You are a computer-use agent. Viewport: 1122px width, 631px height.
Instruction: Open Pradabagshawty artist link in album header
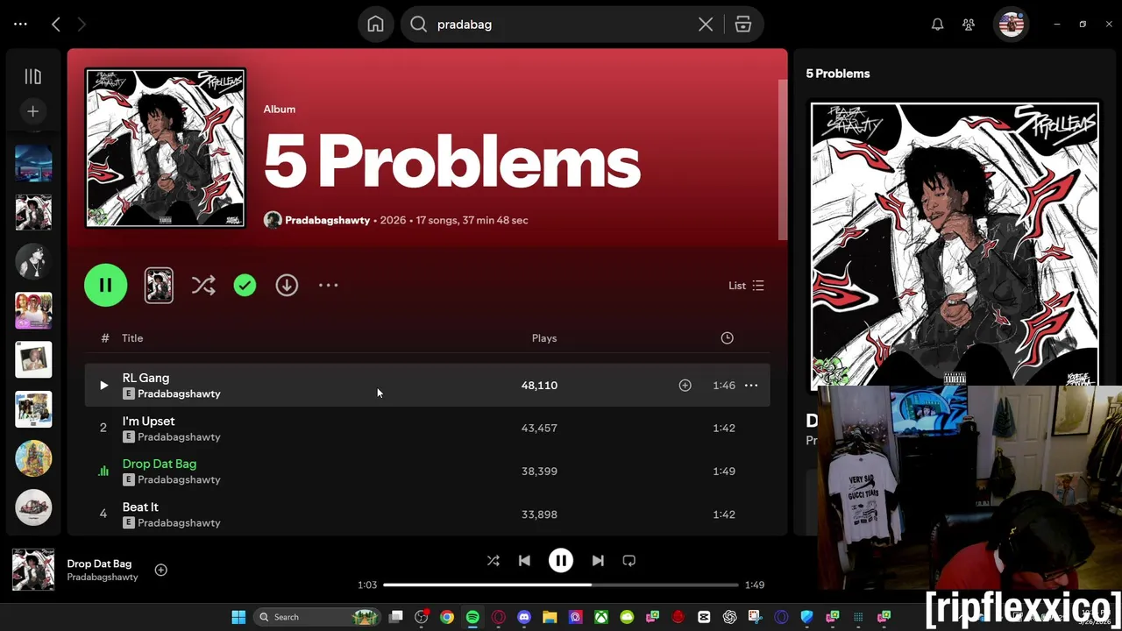pyautogui.click(x=327, y=220)
